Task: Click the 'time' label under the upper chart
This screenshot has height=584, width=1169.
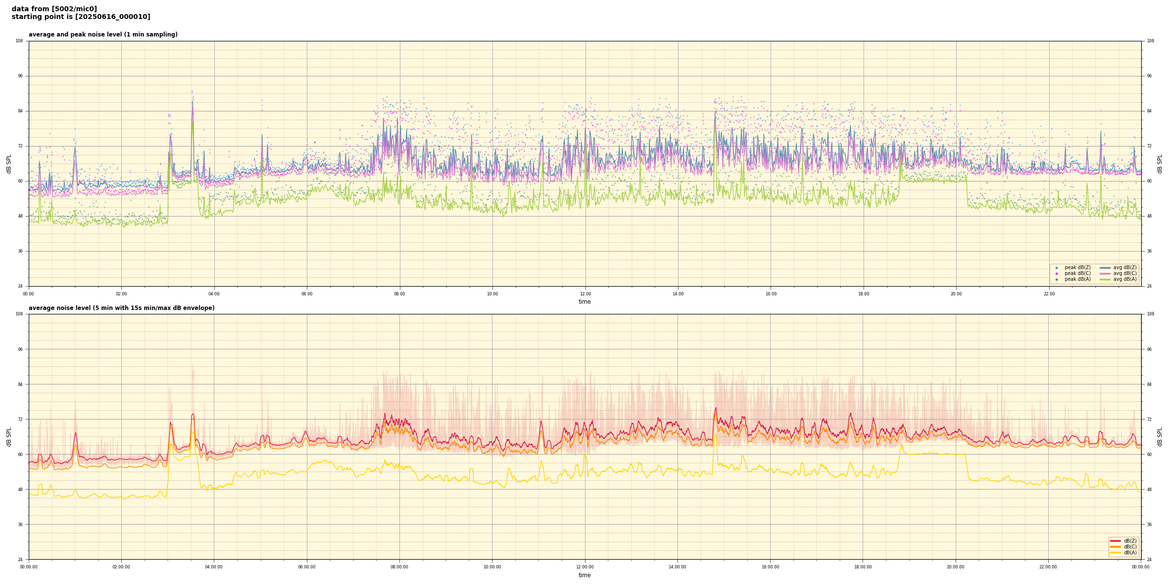Action: pyautogui.click(x=584, y=302)
